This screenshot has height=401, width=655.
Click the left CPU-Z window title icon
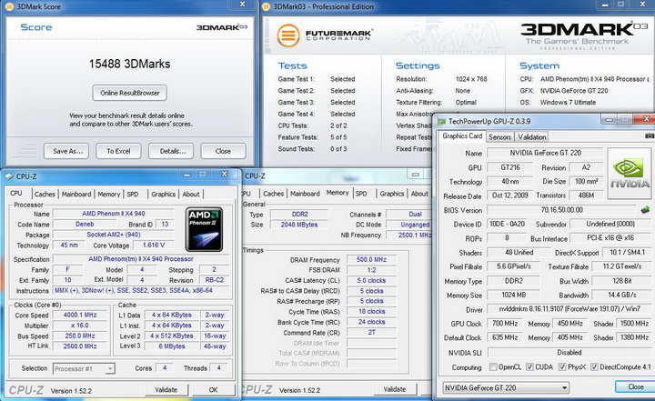click(9, 176)
